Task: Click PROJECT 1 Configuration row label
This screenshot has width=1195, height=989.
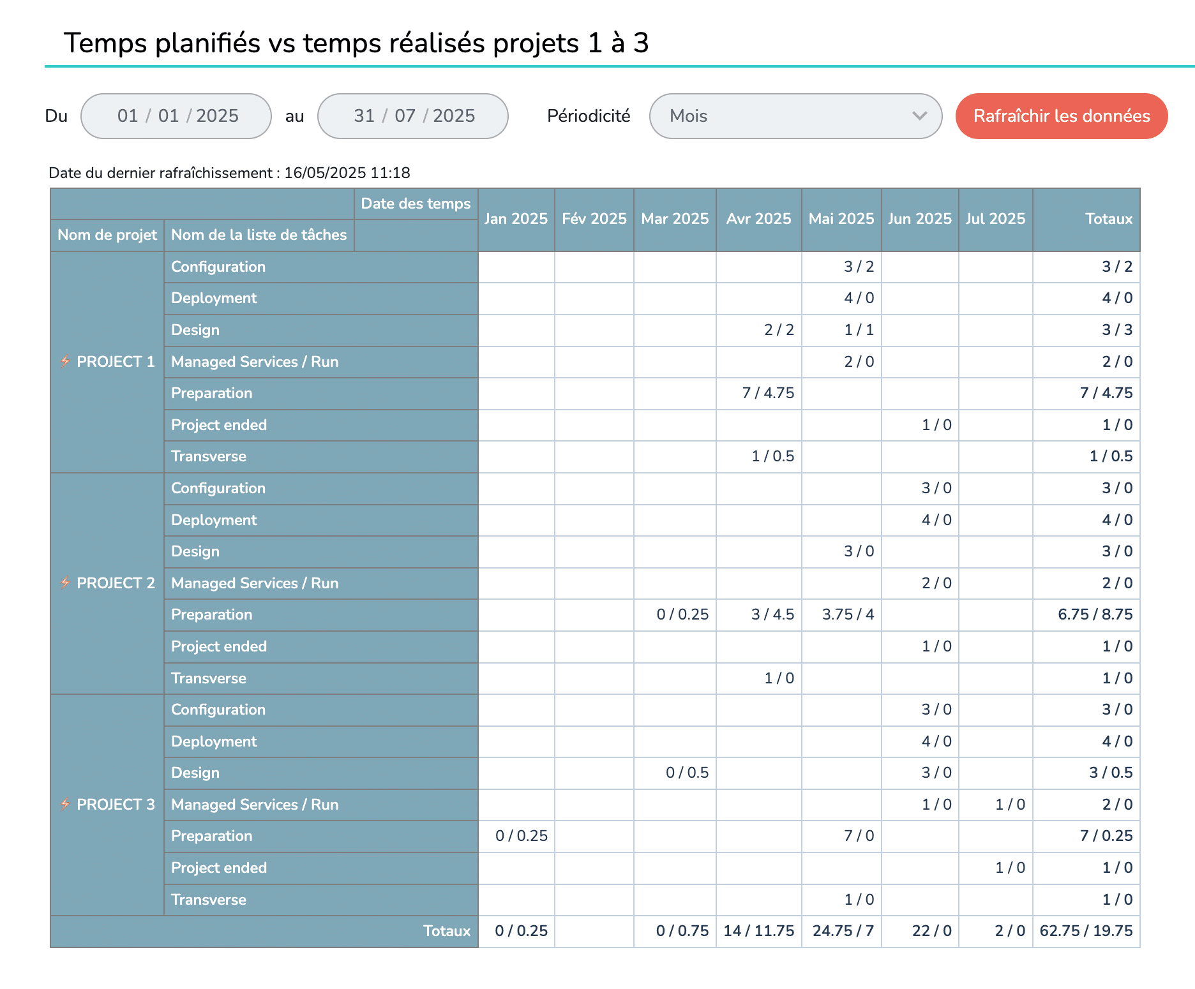Action: click(x=321, y=267)
